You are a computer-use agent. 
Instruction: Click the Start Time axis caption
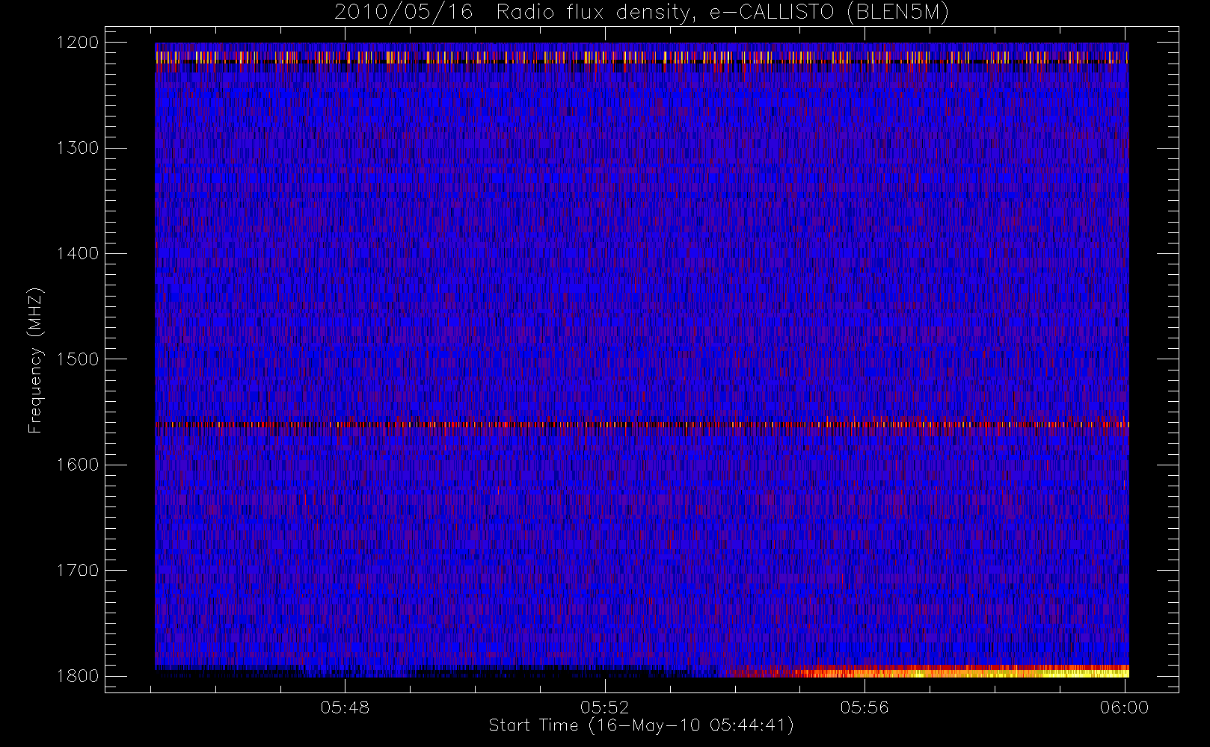[x=641, y=725]
